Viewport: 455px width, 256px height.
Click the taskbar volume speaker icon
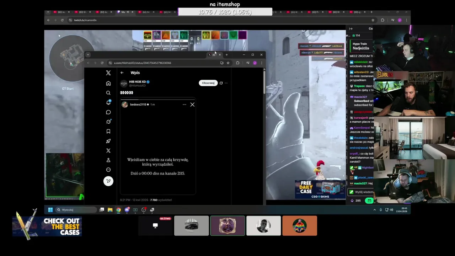point(391,210)
